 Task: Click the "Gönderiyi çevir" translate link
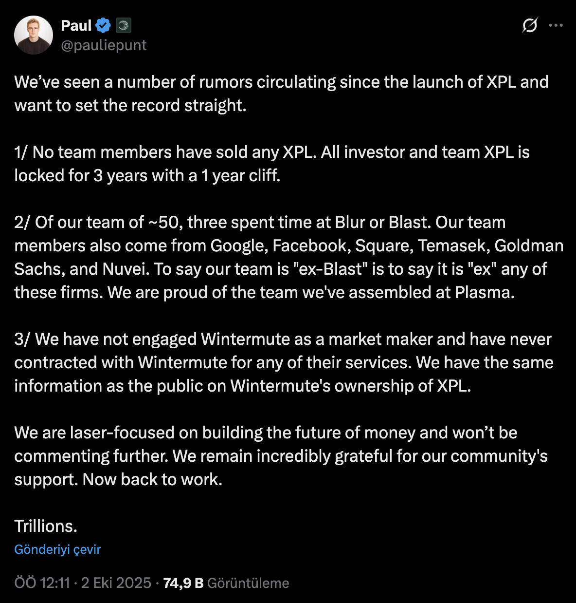[57, 549]
